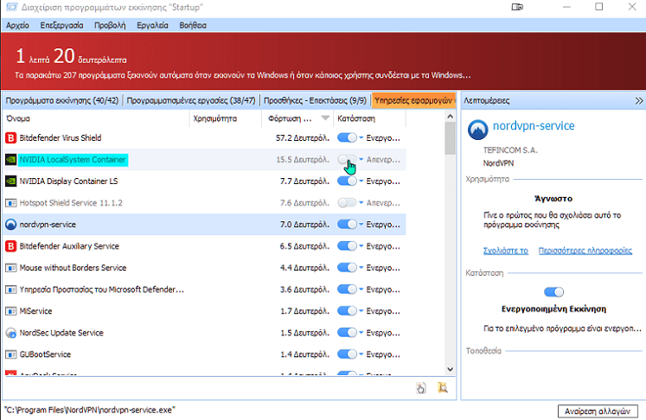Toggle GUBootService startup switch
The width and height of the screenshot is (646, 420).
pos(347,354)
